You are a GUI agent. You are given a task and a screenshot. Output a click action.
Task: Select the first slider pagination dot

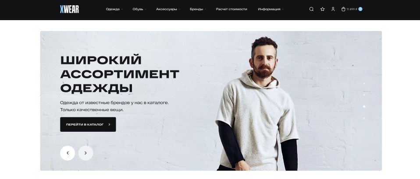pyautogui.click(x=364, y=84)
